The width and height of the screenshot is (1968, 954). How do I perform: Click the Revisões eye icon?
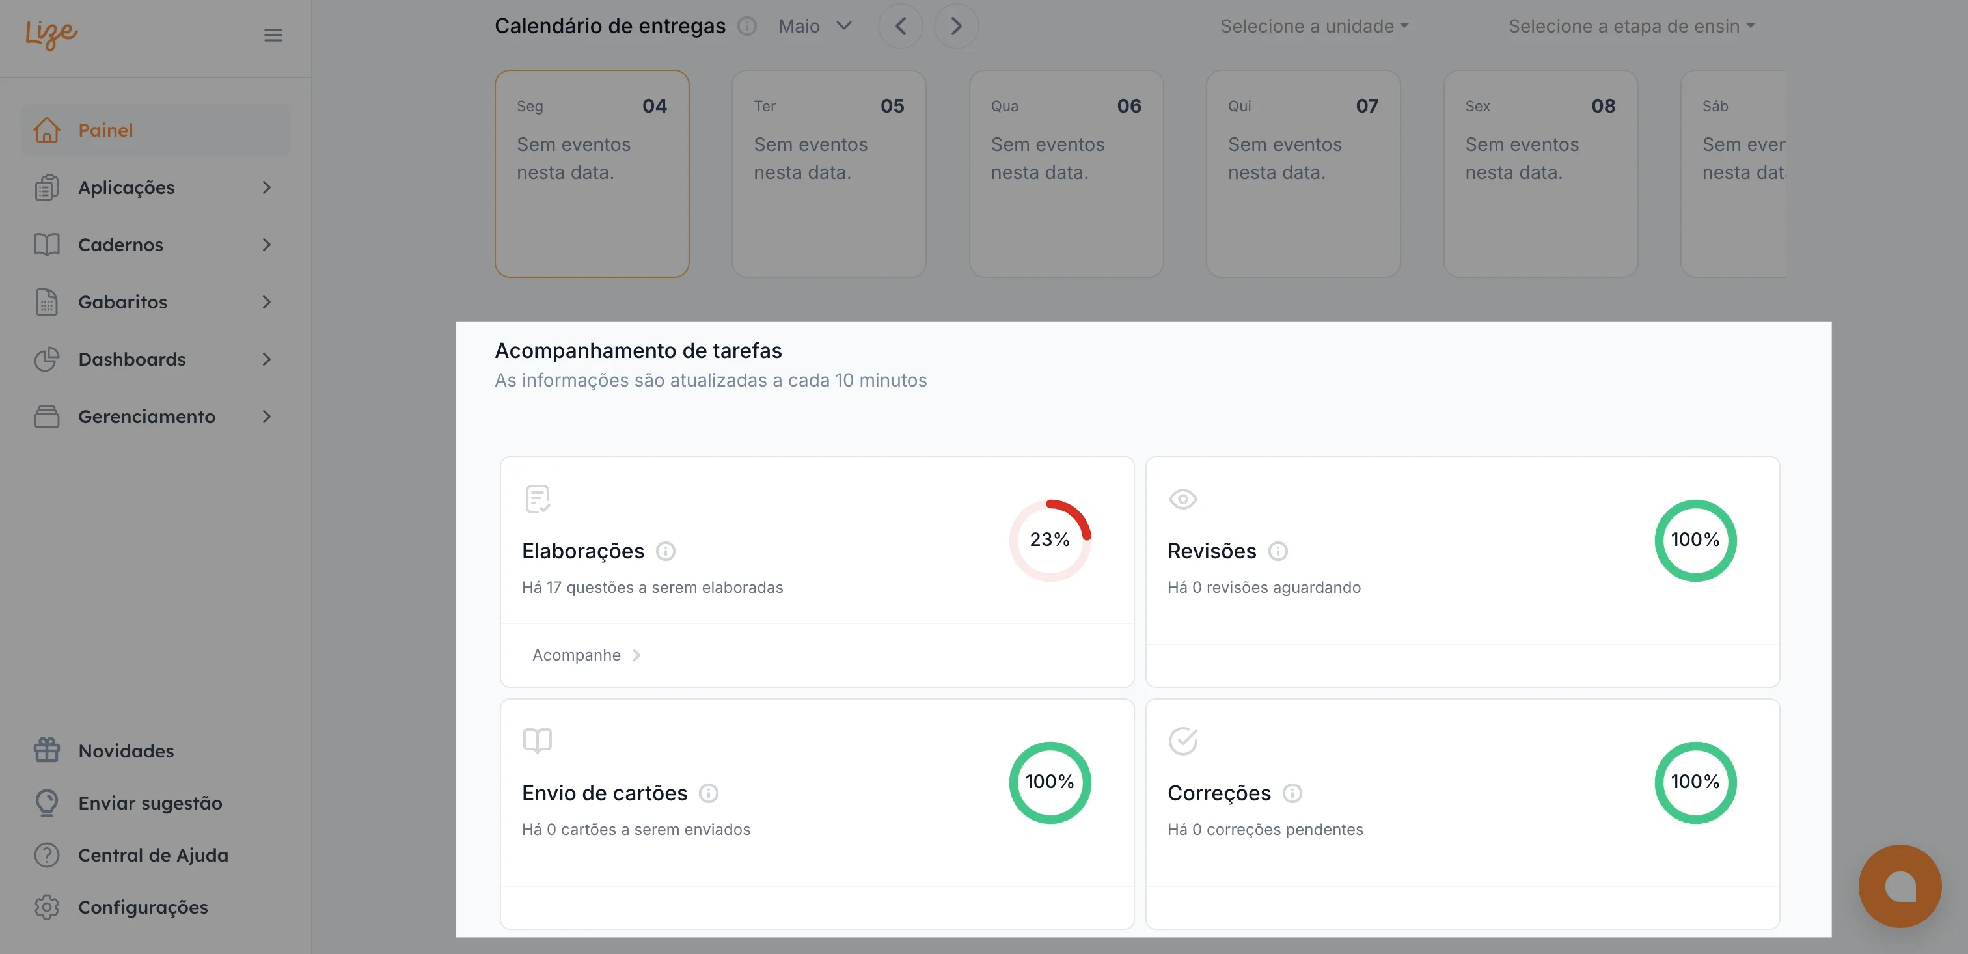click(1182, 498)
